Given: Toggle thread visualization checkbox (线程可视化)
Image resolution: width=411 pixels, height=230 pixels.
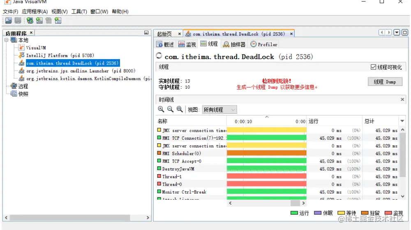Looking at the screenshot, I should (373, 67).
